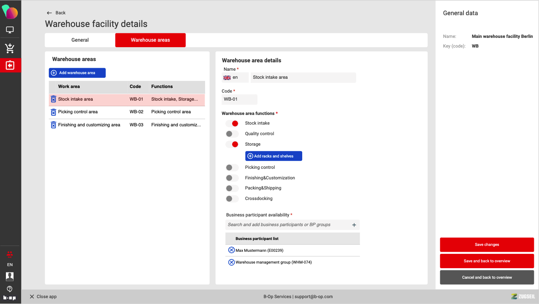The image size is (539, 304).
Task: Open the monitor icon in sidebar
Action: 10,30
